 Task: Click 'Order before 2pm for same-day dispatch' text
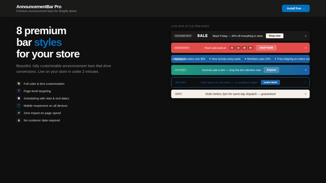(x=240, y=94)
